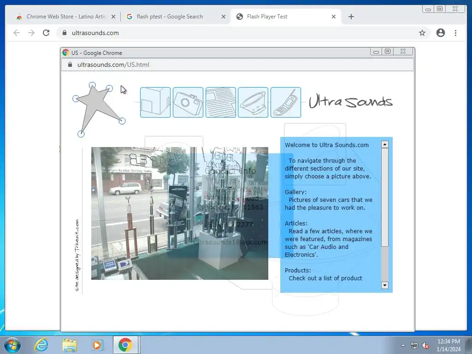Viewport: 472px width, 354px height.
Task: Click the box-shaped Products navigation icon
Action: pos(155,102)
